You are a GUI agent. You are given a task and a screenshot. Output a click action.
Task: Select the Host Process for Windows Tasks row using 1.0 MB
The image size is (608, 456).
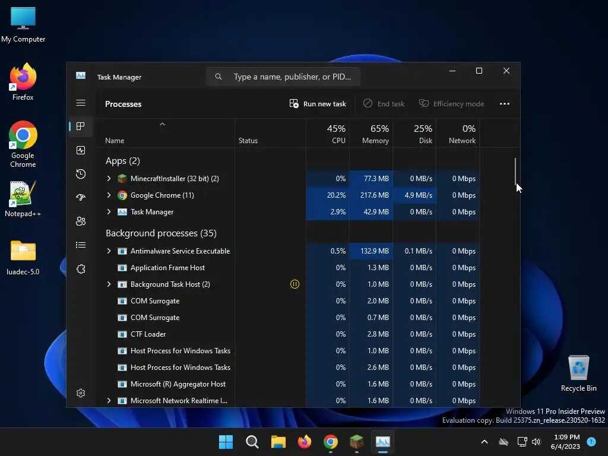287,350
